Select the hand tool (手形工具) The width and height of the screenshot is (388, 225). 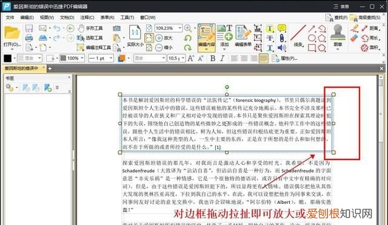90,29
